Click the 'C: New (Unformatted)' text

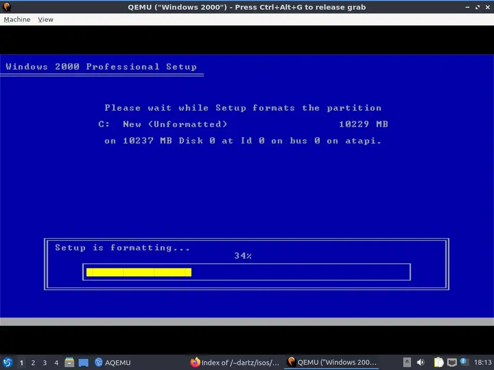163,124
